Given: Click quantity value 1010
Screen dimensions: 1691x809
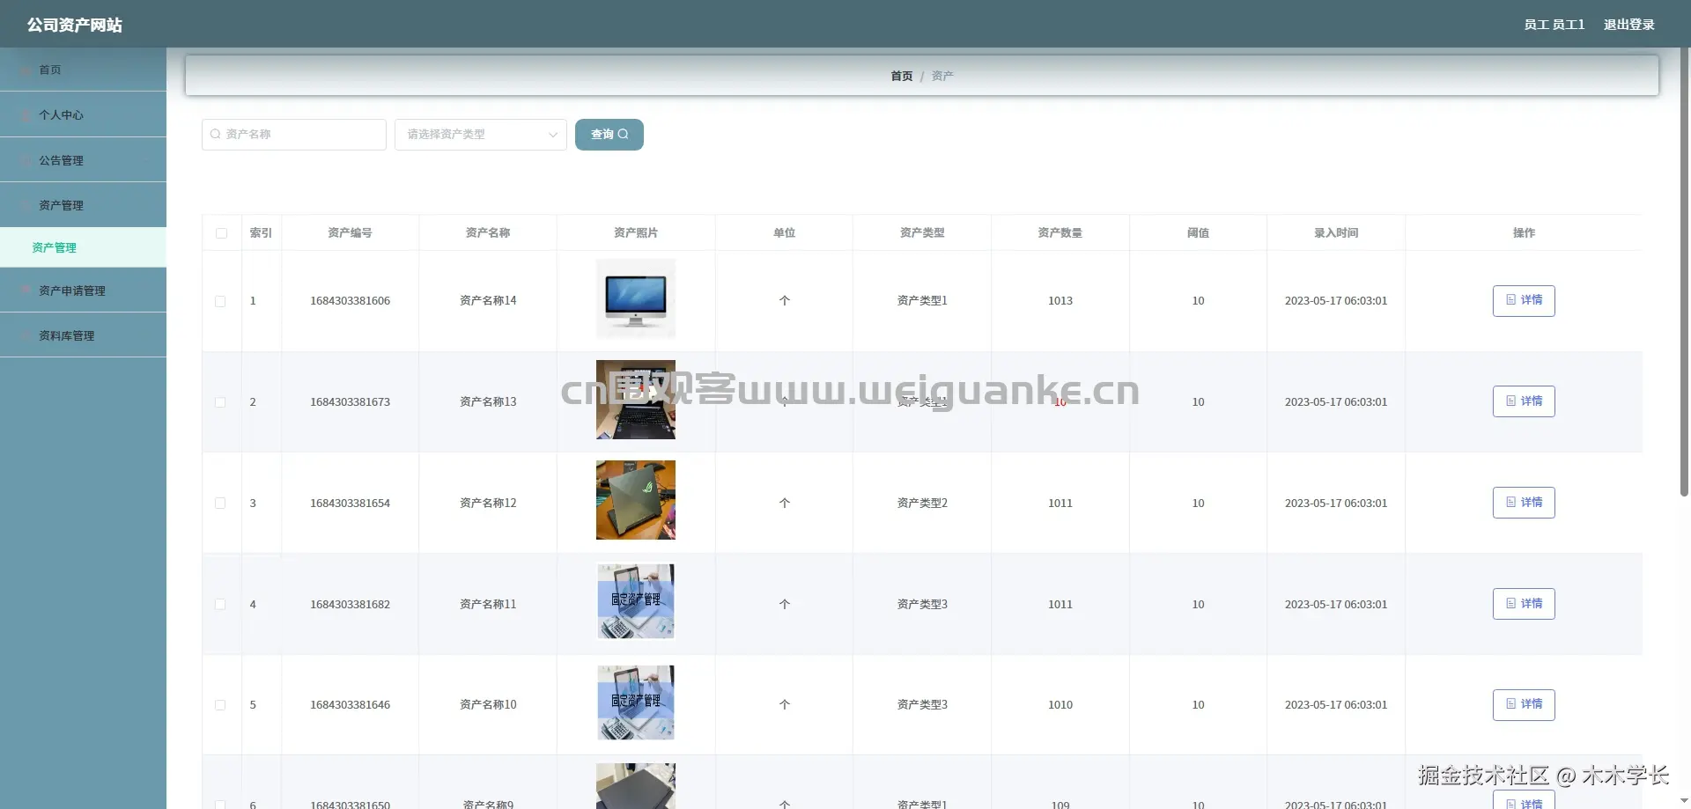Looking at the screenshot, I should 1060,705.
